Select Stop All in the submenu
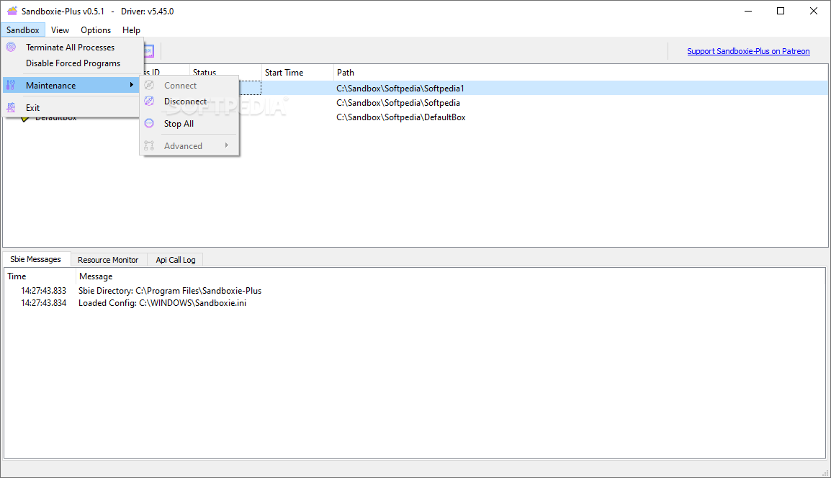The width and height of the screenshot is (831, 478). pos(179,124)
